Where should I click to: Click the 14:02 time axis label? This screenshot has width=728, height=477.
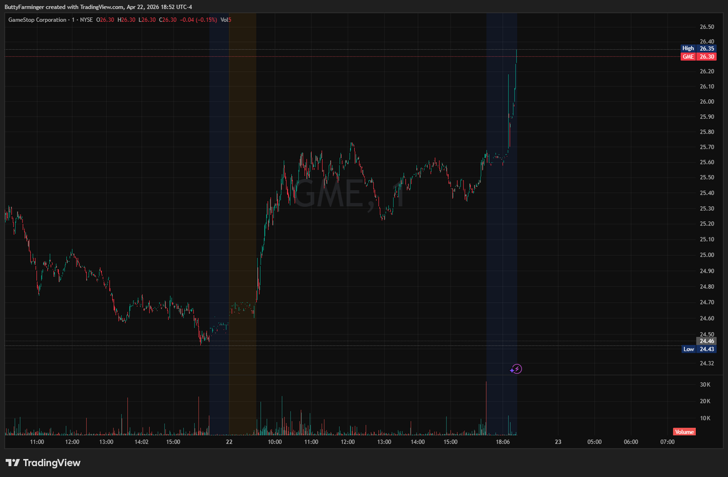click(x=141, y=442)
